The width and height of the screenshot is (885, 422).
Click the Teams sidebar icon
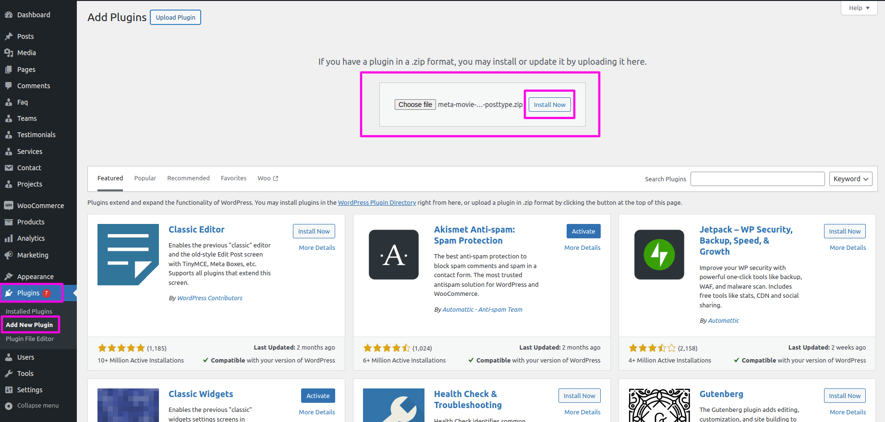coord(9,118)
